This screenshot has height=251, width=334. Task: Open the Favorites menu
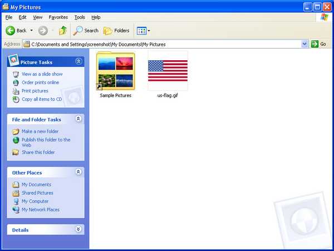coord(58,17)
